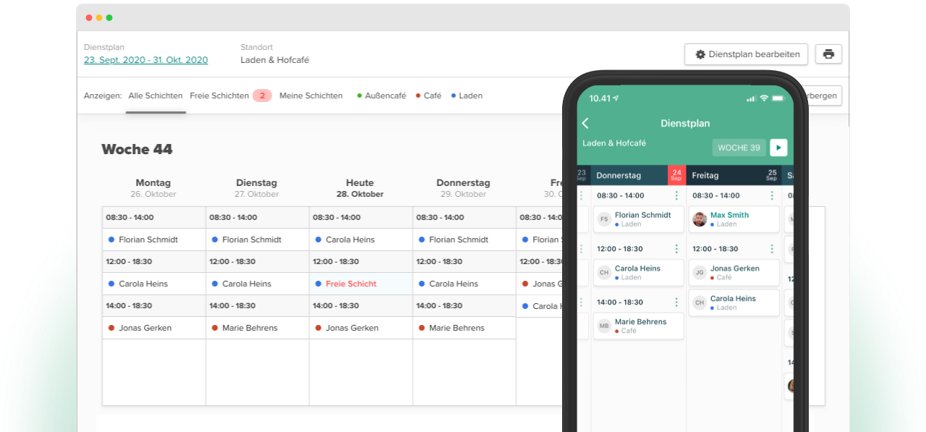
Task: Click the Dienstag 27. Oktober column header
Action: [x=257, y=188]
